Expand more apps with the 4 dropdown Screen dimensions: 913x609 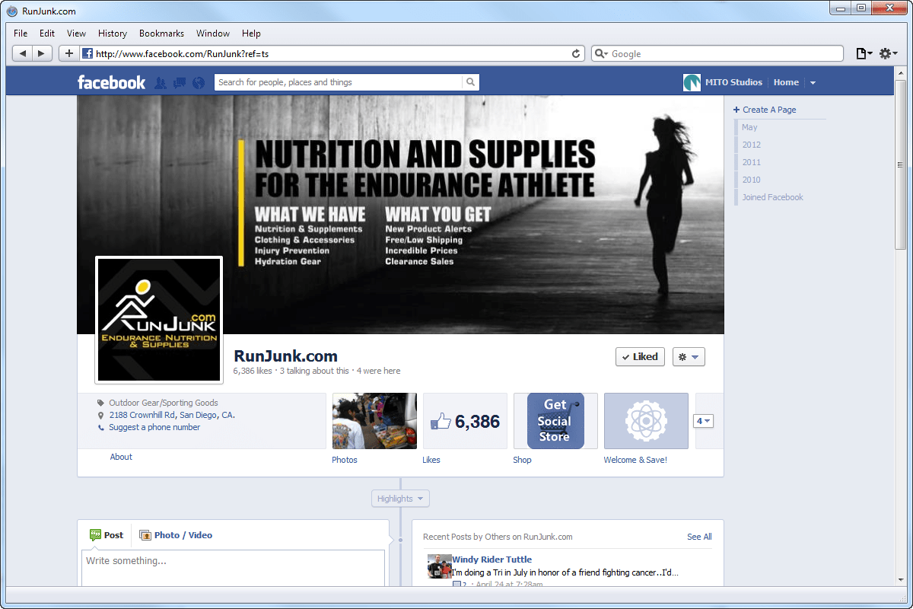tap(703, 421)
